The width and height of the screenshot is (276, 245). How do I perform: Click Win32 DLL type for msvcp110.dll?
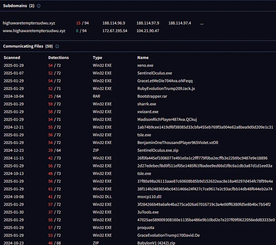pos(102,197)
